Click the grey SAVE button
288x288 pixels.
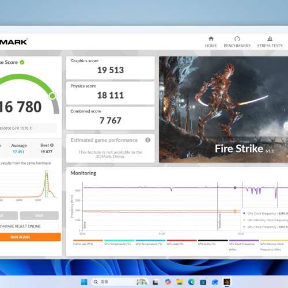(x=39, y=215)
